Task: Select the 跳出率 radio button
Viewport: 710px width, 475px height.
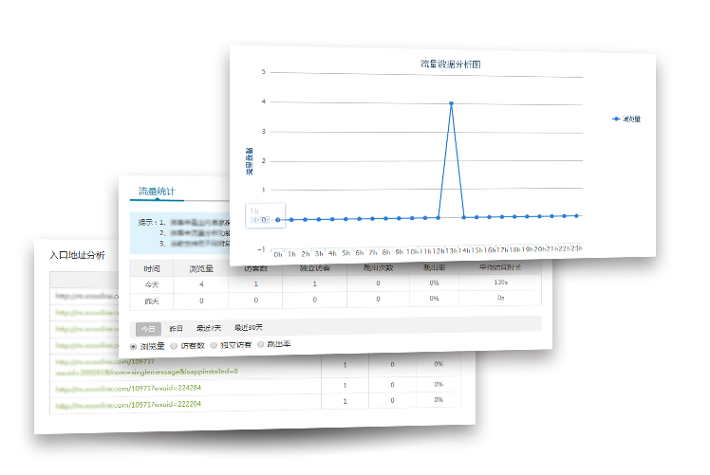Action: (x=260, y=346)
